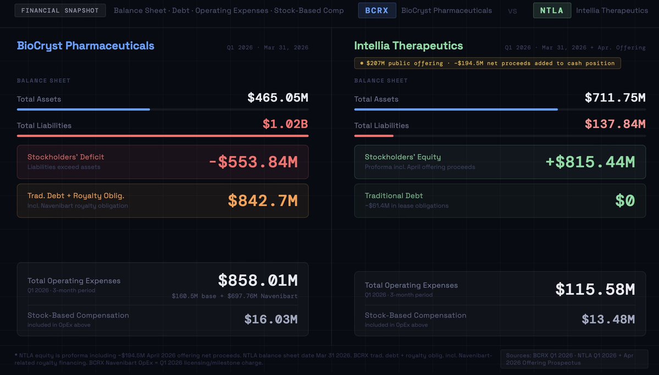The width and height of the screenshot is (659, 375).
Task: Click '~$61.4M in lease obligations' subtext
Action: click(x=406, y=206)
